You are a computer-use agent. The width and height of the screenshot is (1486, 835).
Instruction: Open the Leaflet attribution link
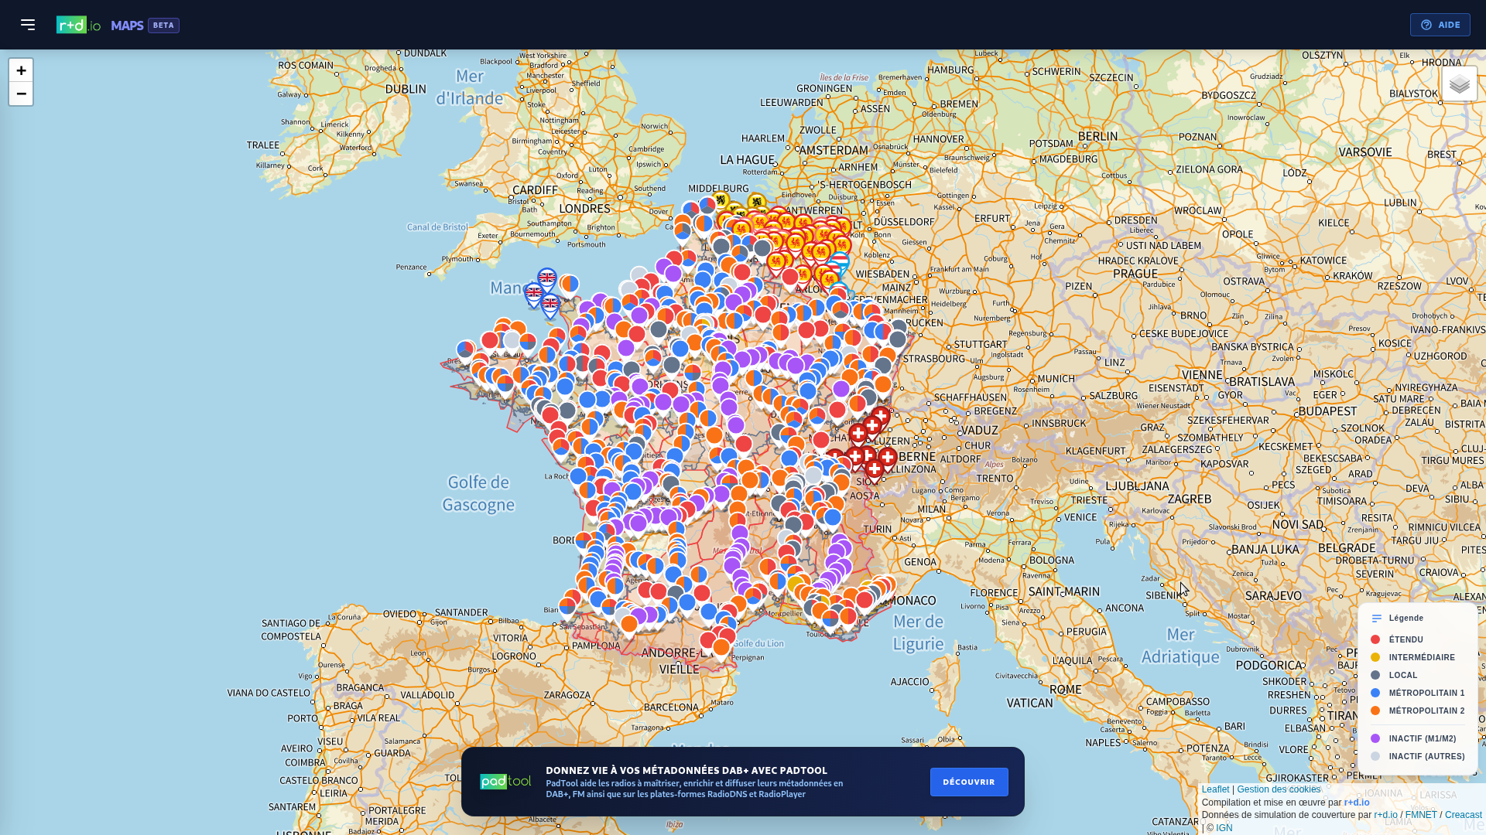click(1215, 789)
